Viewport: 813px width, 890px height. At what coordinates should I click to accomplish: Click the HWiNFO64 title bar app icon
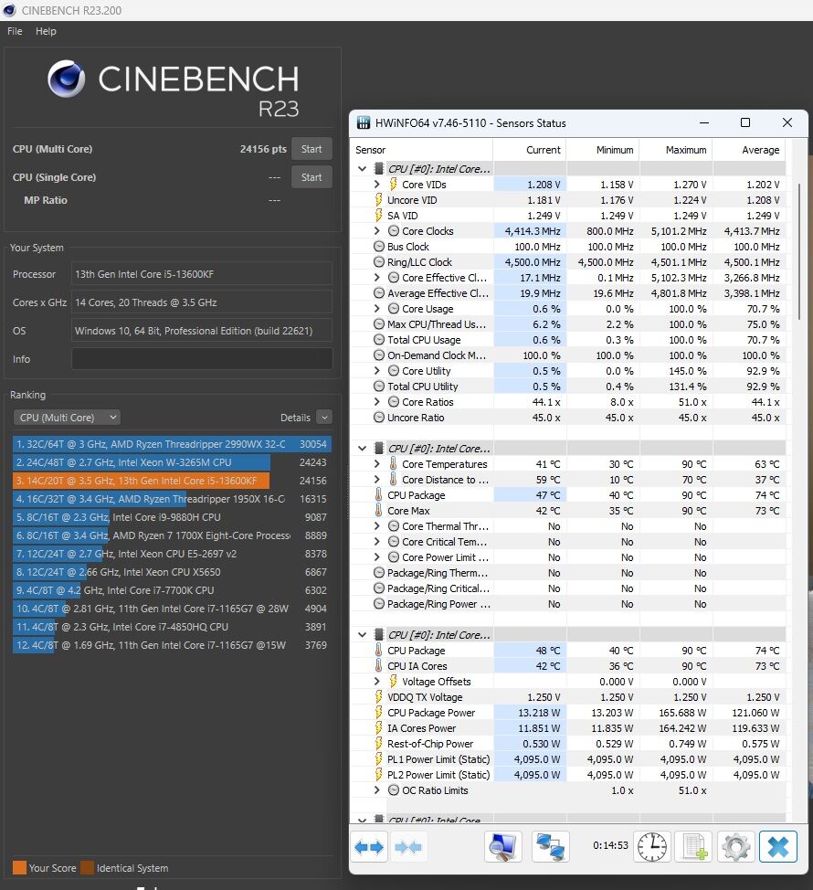(363, 122)
